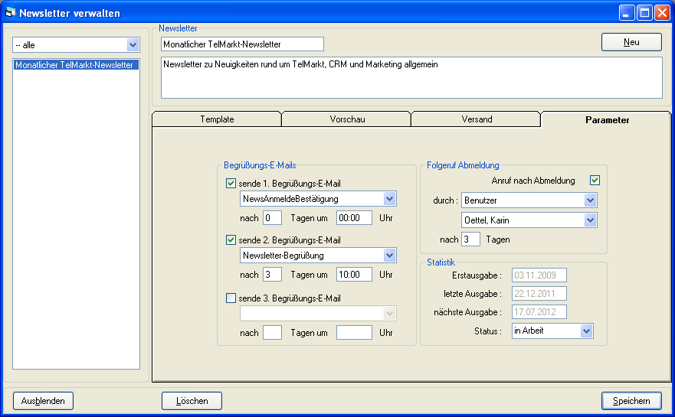Uncheck sende 1. Begrüßungs-E-Mail checkbox
Viewport: 675px width, 417px height.
231,184
